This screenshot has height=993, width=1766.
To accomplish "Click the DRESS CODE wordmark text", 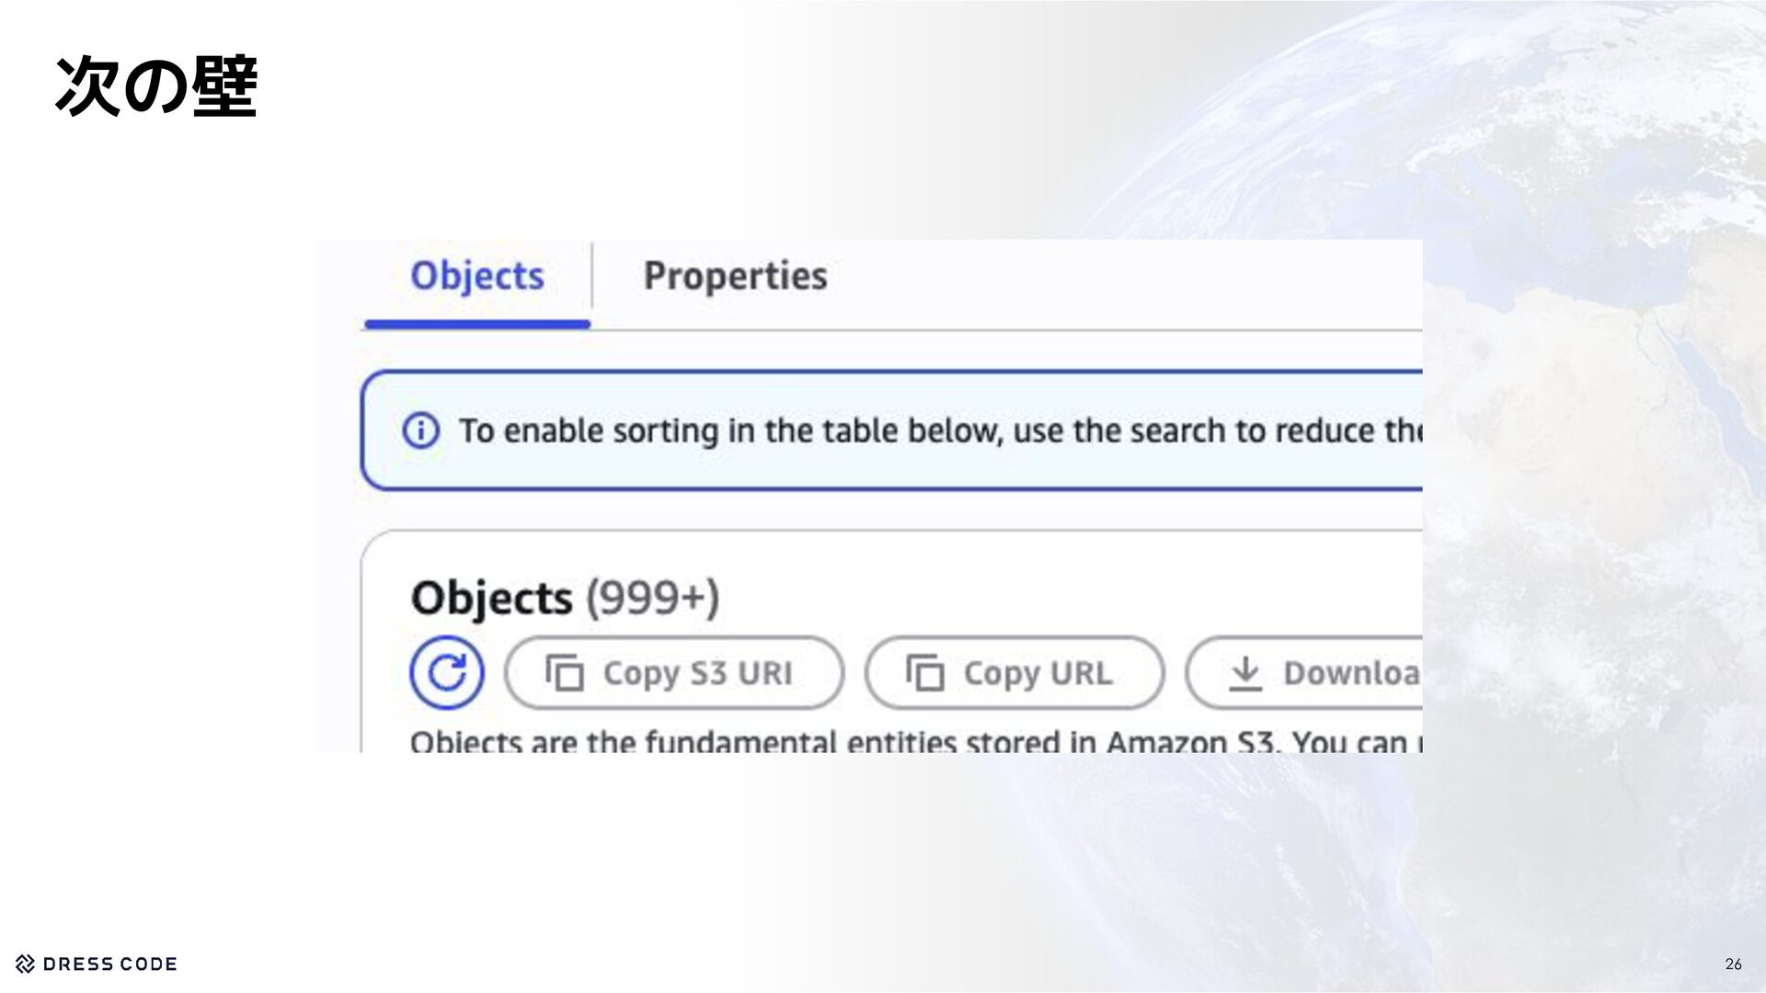I will 109,964.
